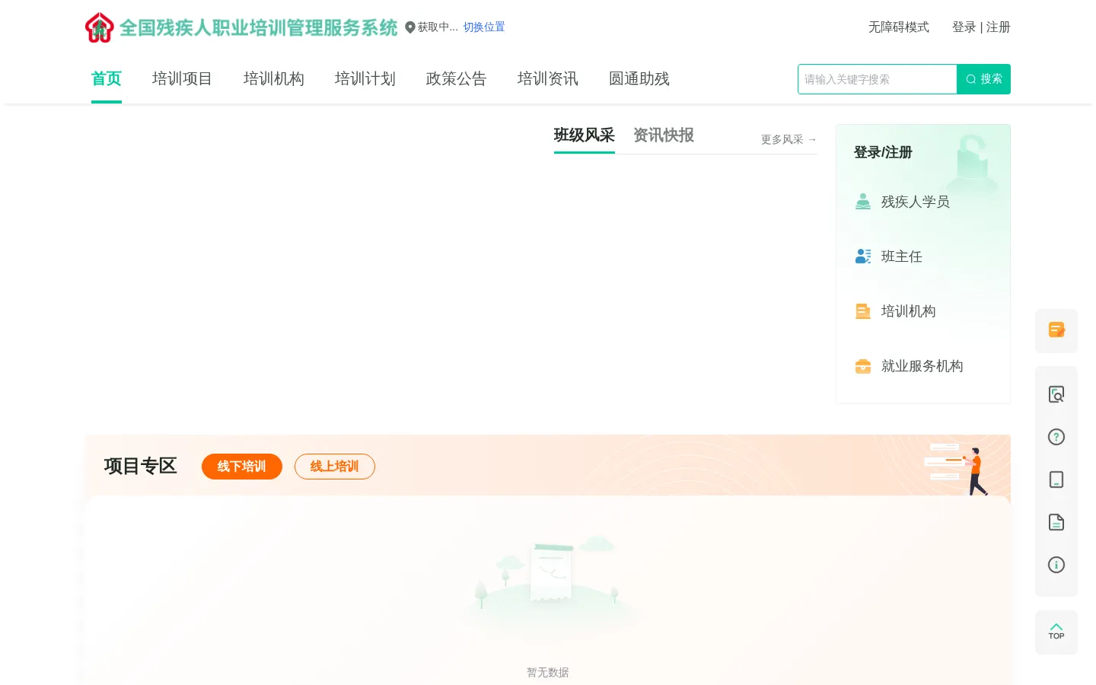Open the 培训机构 navigation menu item
Screen dimensions: 1096x685
coord(274,78)
